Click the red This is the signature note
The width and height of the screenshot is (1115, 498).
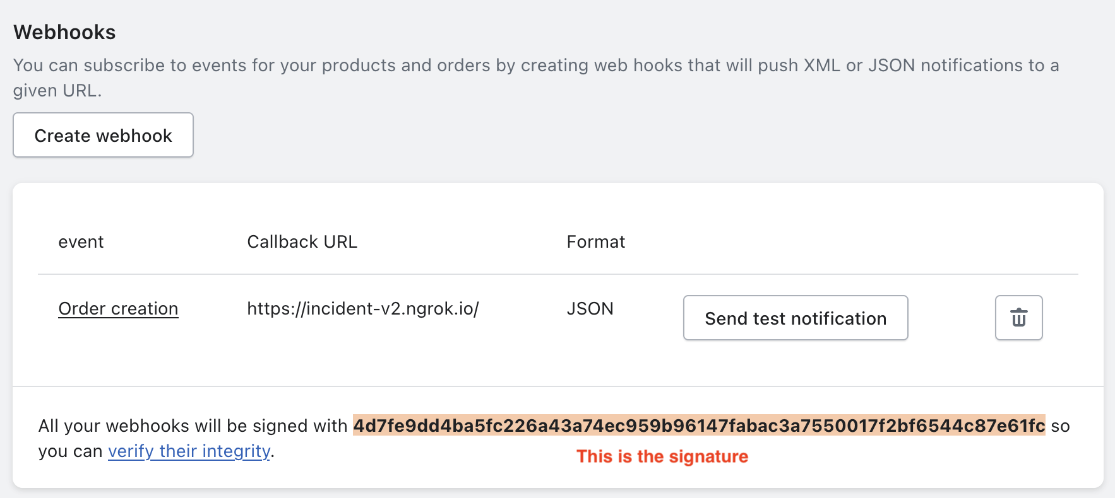pos(662,456)
